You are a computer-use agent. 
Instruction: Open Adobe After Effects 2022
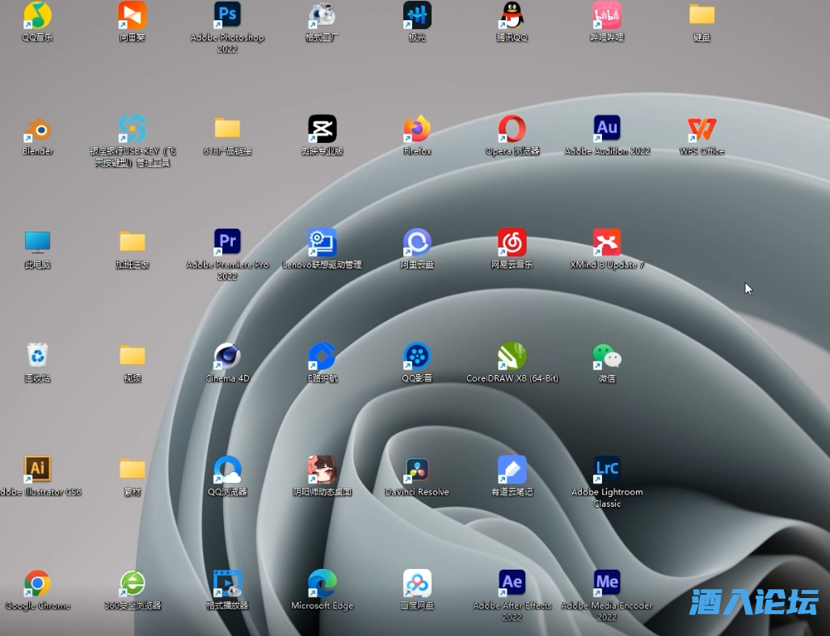point(512,582)
